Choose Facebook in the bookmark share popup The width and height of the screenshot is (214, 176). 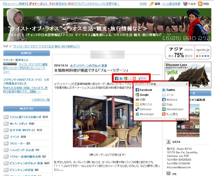click(144, 90)
